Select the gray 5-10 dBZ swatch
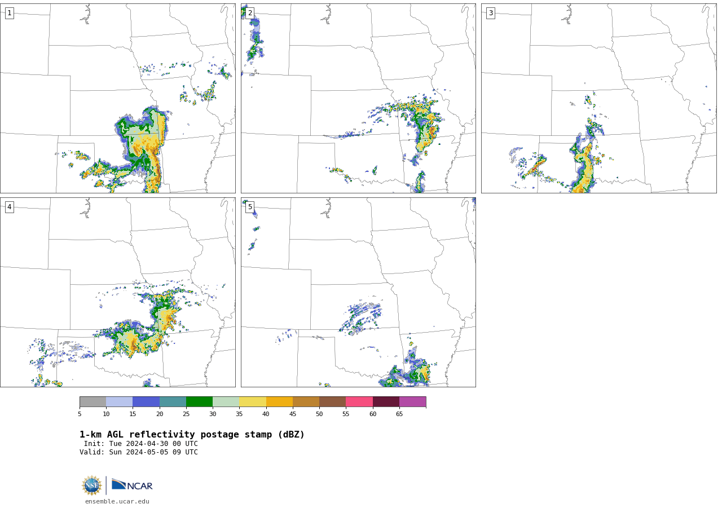This screenshot has height=508, width=722. (x=93, y=402)
